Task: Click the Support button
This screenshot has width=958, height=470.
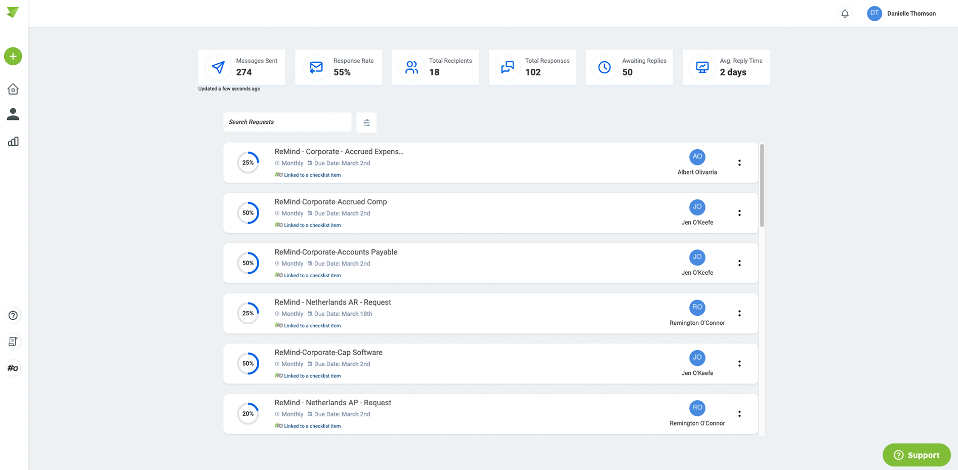Action: pyautogui.click(x=917, y=455)
